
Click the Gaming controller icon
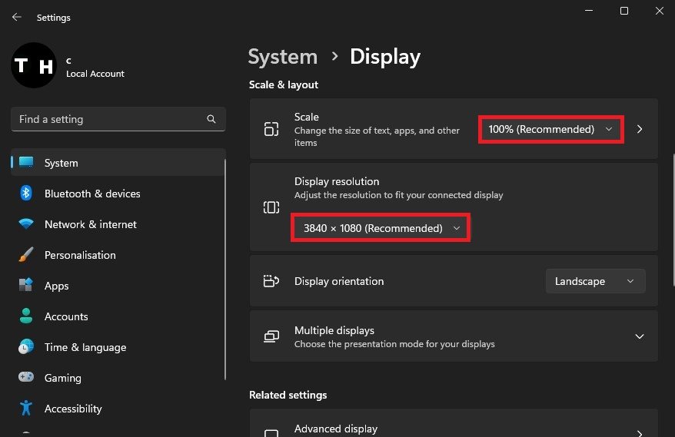26,378
